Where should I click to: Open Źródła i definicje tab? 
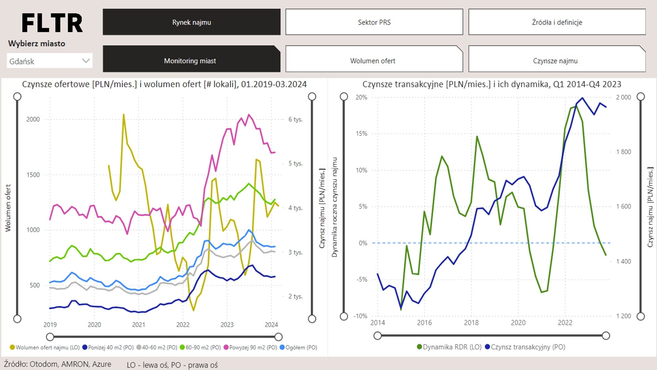[557, 22]
